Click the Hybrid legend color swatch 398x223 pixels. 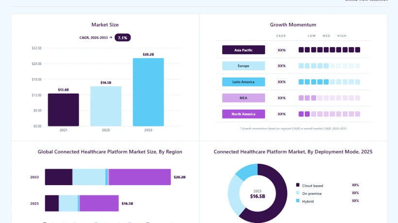tap(298, 201)
